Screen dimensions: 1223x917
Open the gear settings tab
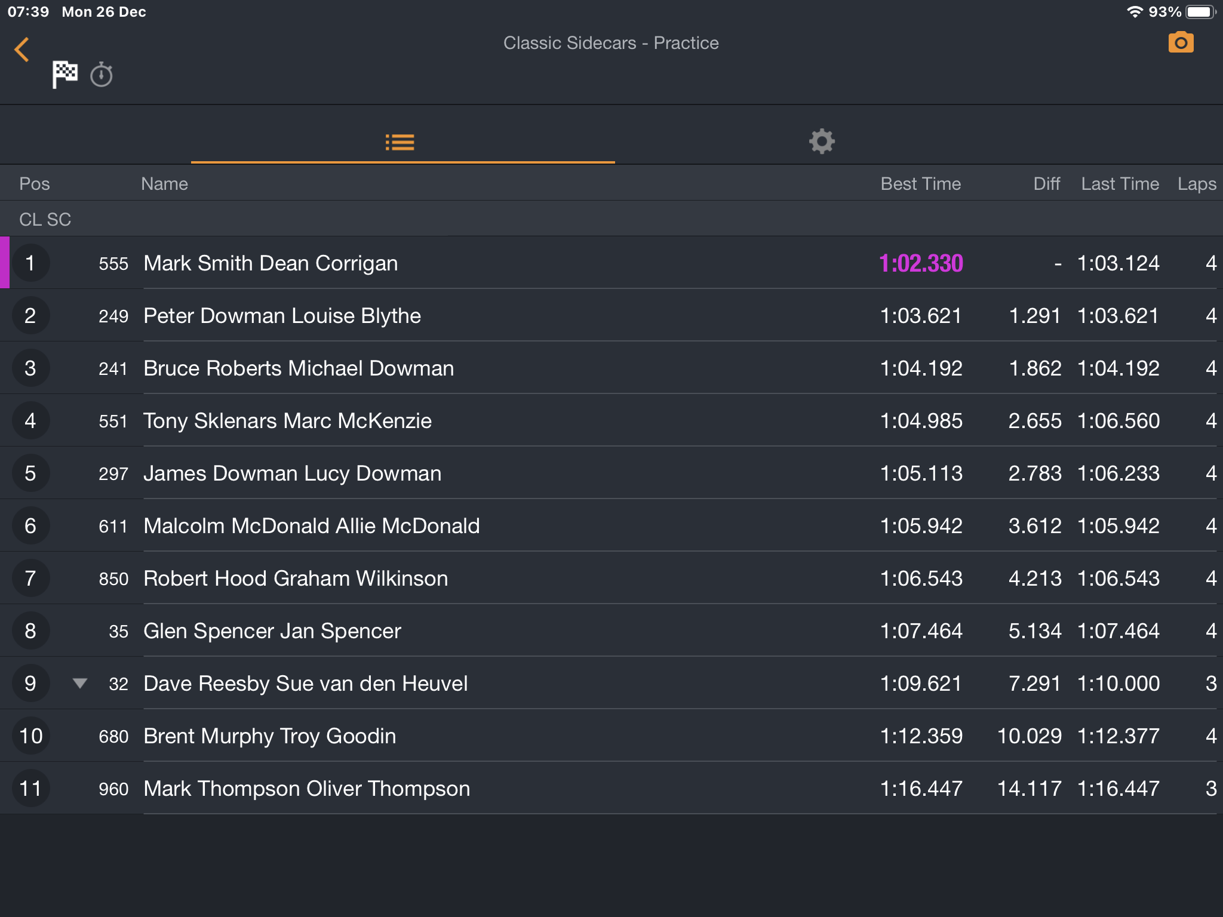click(822, 141)
